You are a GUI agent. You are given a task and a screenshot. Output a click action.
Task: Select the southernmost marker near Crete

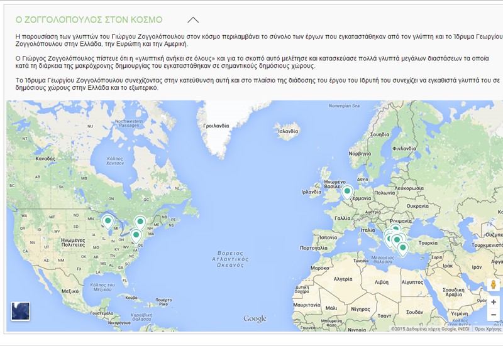(403, 248)
